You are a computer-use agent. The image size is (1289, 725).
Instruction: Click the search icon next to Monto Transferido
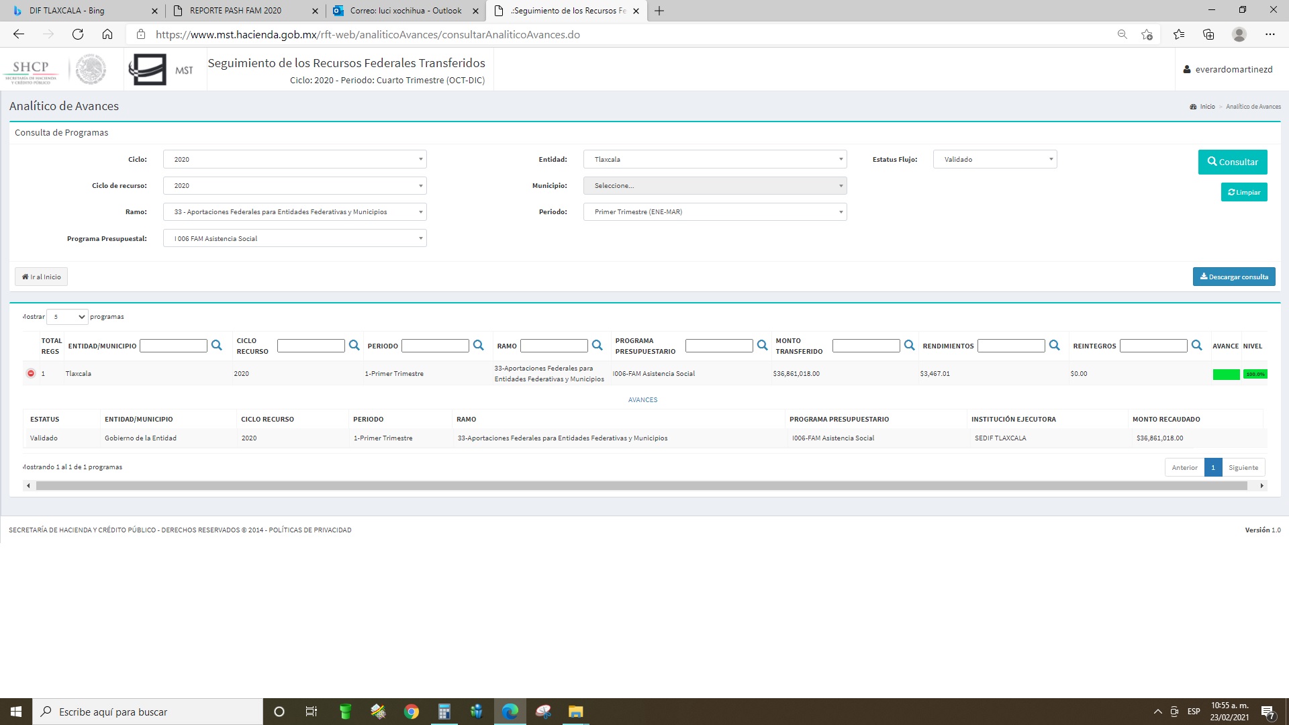pos(909,345)
